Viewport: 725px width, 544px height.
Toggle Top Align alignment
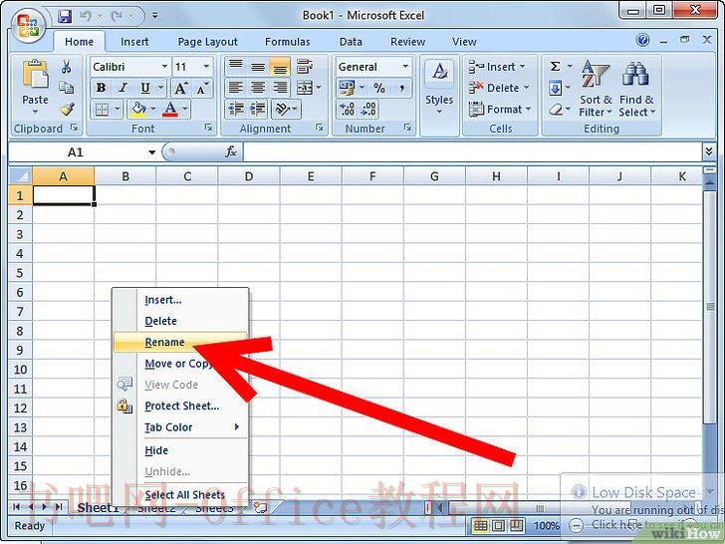point(236,66)
